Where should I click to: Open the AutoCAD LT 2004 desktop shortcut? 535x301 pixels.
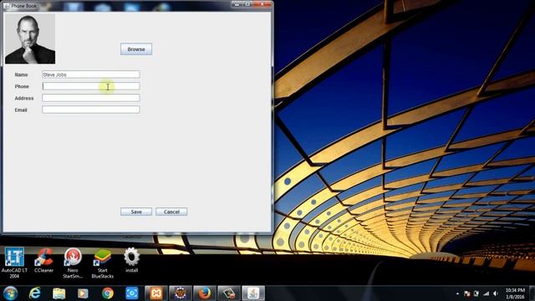[x=14, y=263]
